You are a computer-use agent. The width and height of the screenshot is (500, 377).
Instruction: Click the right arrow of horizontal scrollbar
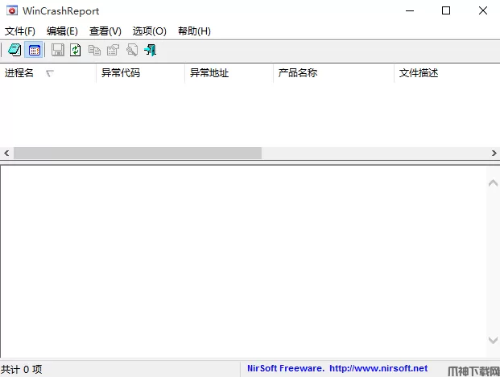tap(494, 154)
